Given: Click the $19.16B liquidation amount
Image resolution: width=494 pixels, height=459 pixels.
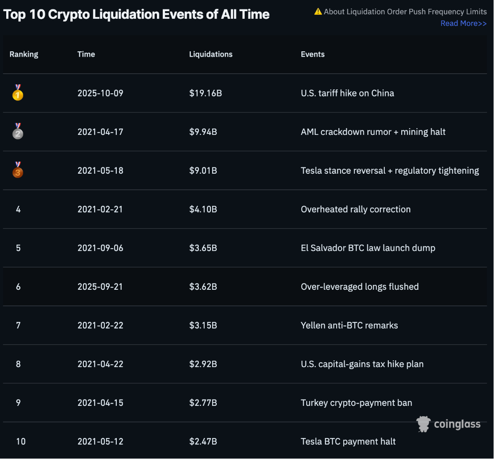Looking at the screenshot, I should point(206,93).
